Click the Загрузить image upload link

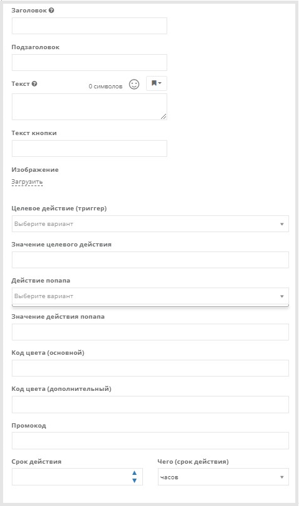[x=27, y=182]
